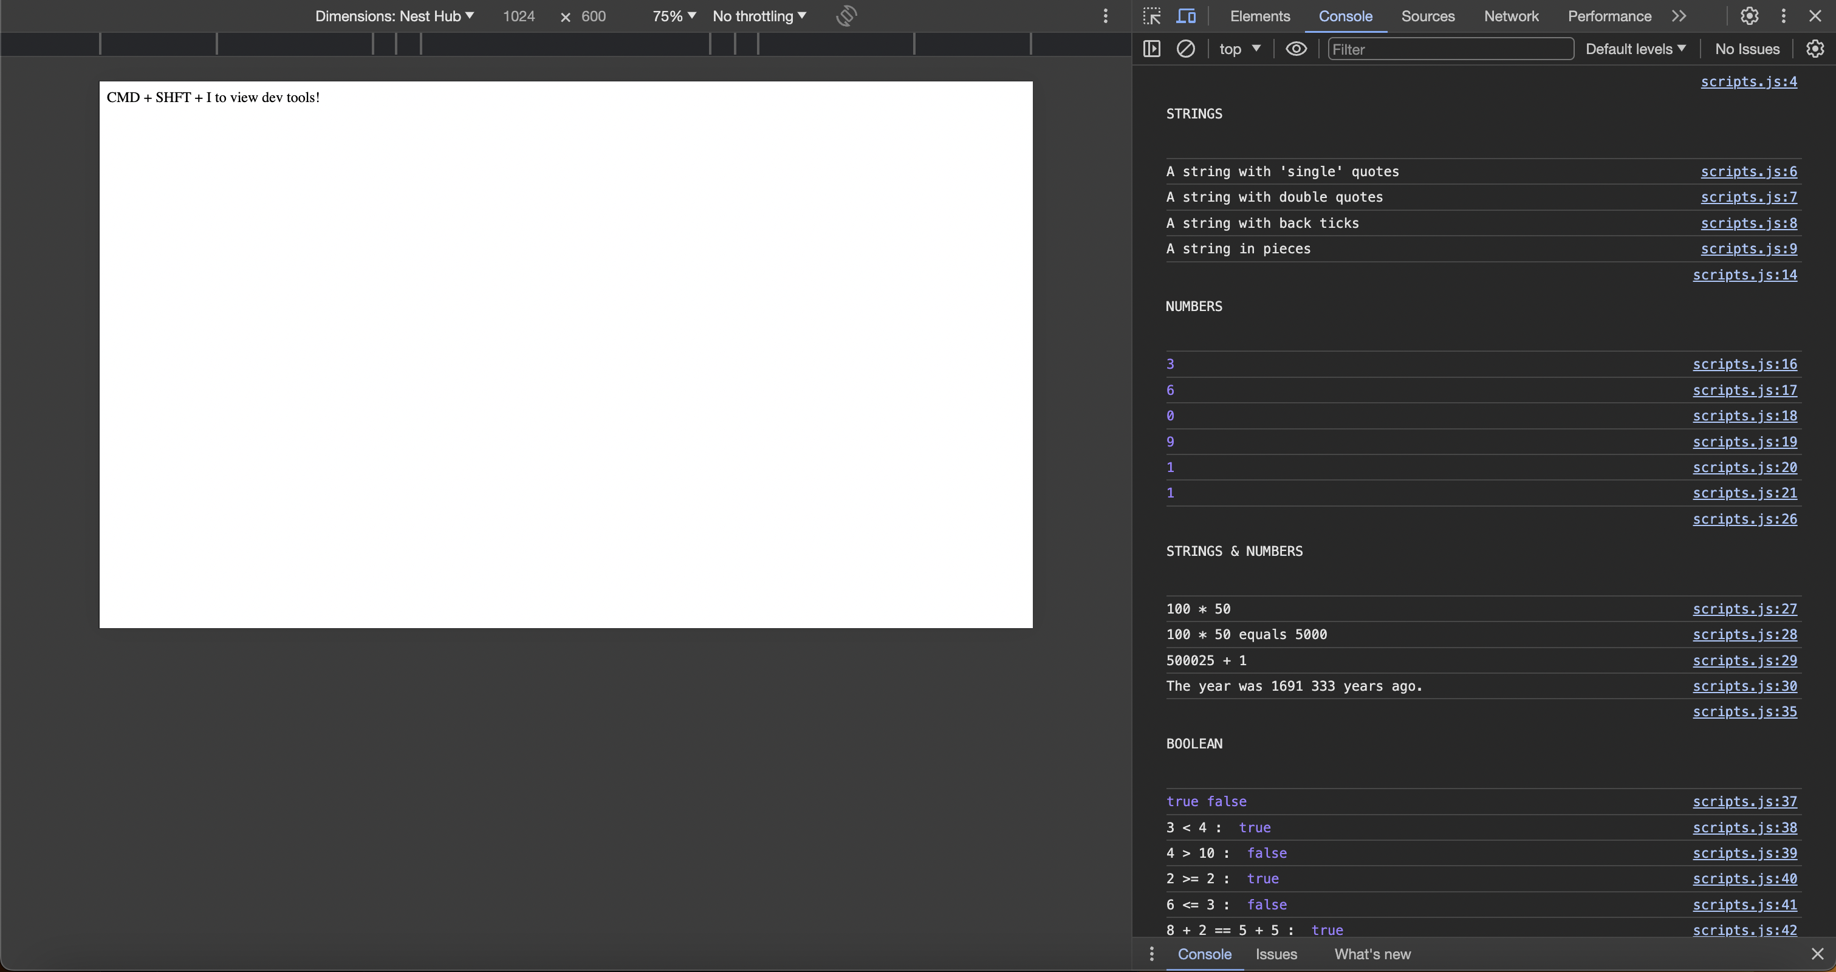Open the drawer three-dot menu
Viewport: 1836px width, 972px height.
coord(1151,954)
